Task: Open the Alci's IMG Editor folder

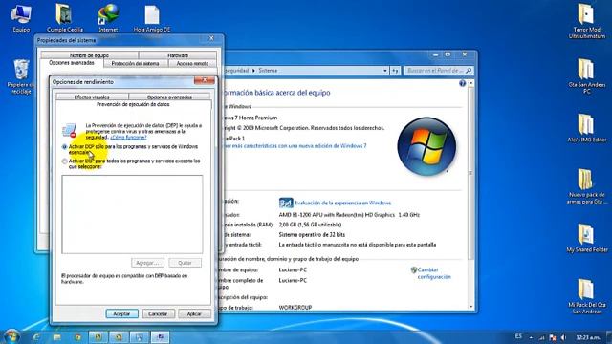Action: 586,128
